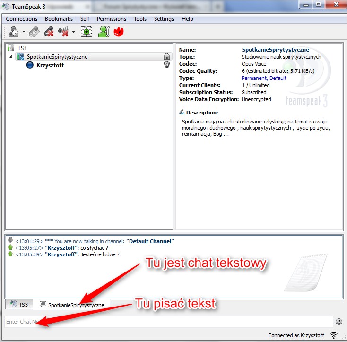Click the Subscribed subscription status value
The image size is (347, 342).
click(254, 92)
